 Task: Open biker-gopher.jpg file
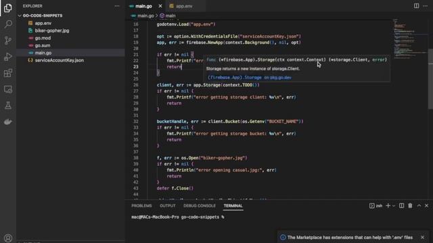(52, 30)
